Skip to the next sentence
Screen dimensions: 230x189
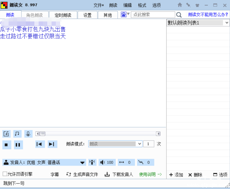(52, 144)
